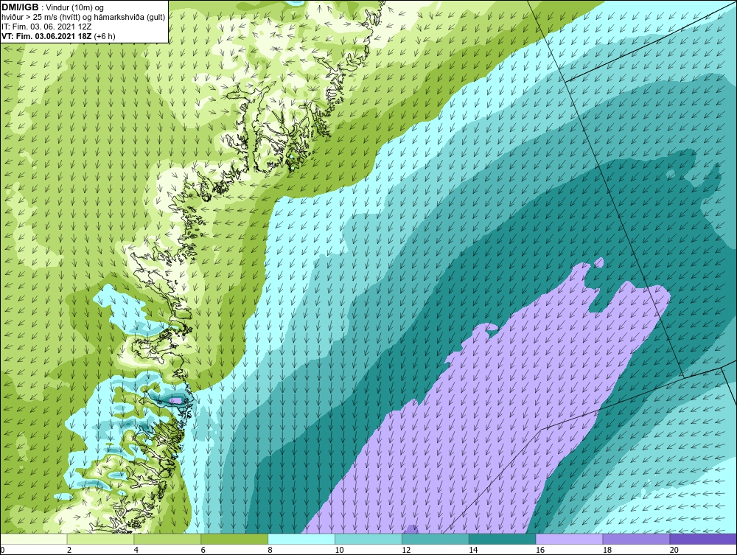737x555 pixels.
Task: Click the 8–10 m/s legend color swatch
Action: click(301, 539)
